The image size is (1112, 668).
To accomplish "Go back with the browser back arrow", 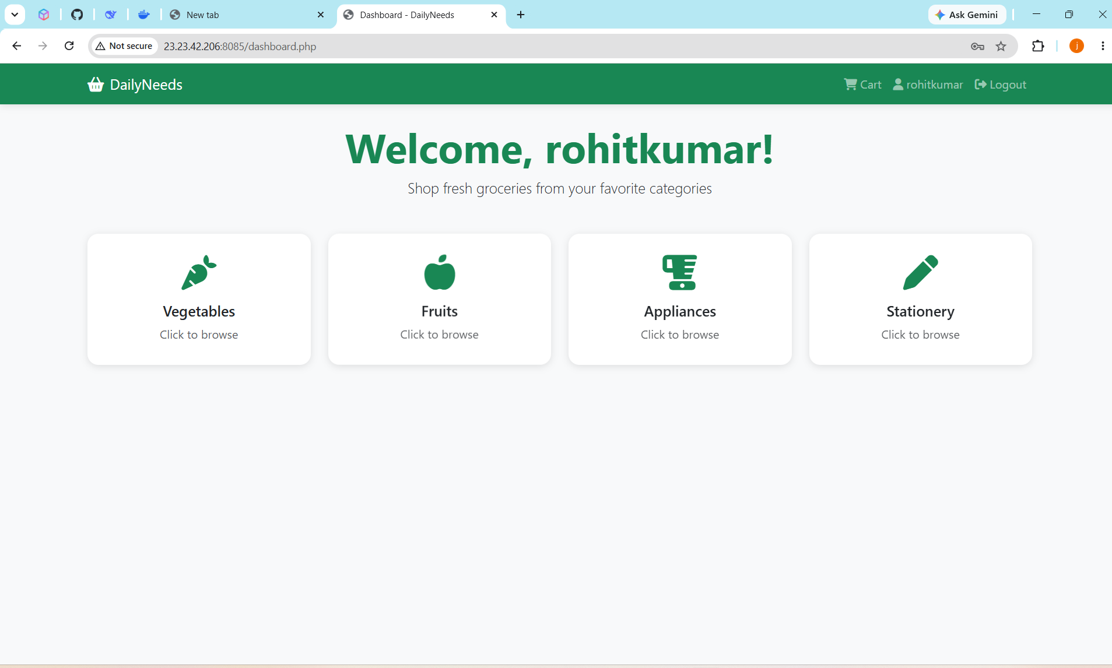I will pos(16,46).
